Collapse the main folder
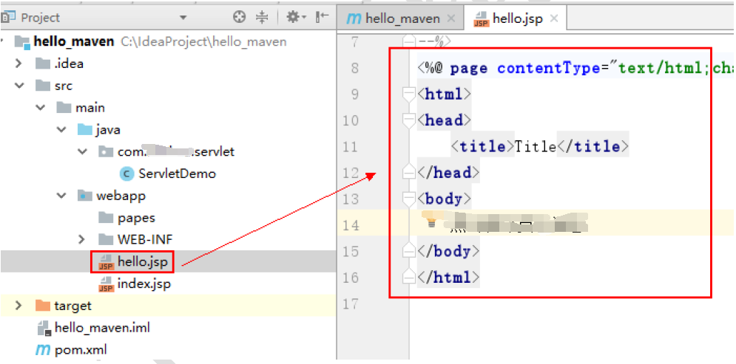Viewport: 736px width, 364px height. point(41,108)
